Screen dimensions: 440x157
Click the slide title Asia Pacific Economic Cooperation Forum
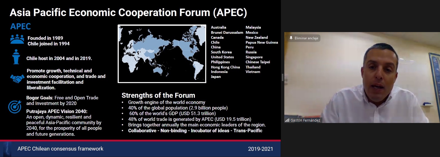tap(128, 13)
